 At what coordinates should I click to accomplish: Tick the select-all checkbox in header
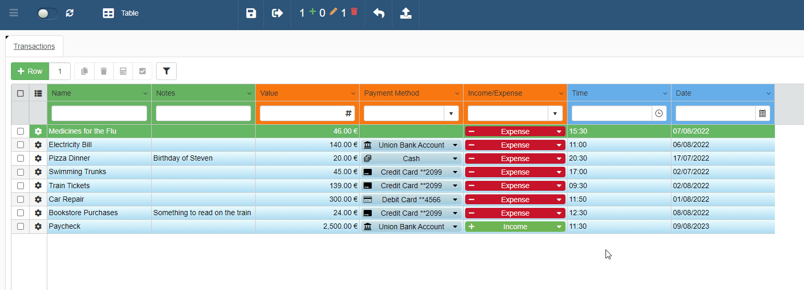pos(20,94)
